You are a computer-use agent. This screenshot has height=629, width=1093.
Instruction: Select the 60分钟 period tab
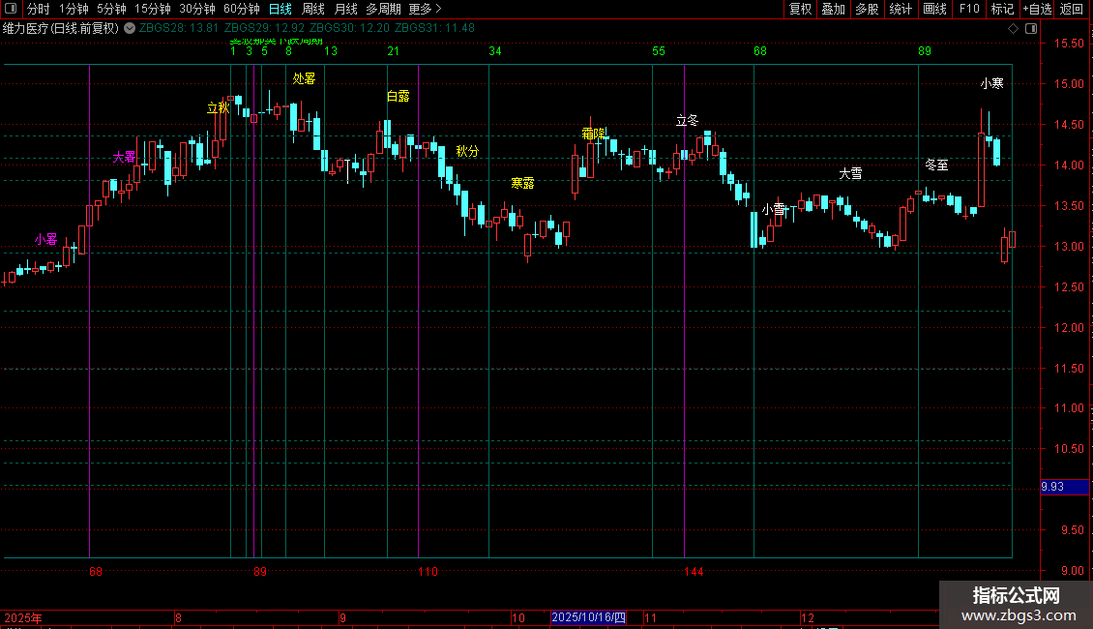click(241, 9)
